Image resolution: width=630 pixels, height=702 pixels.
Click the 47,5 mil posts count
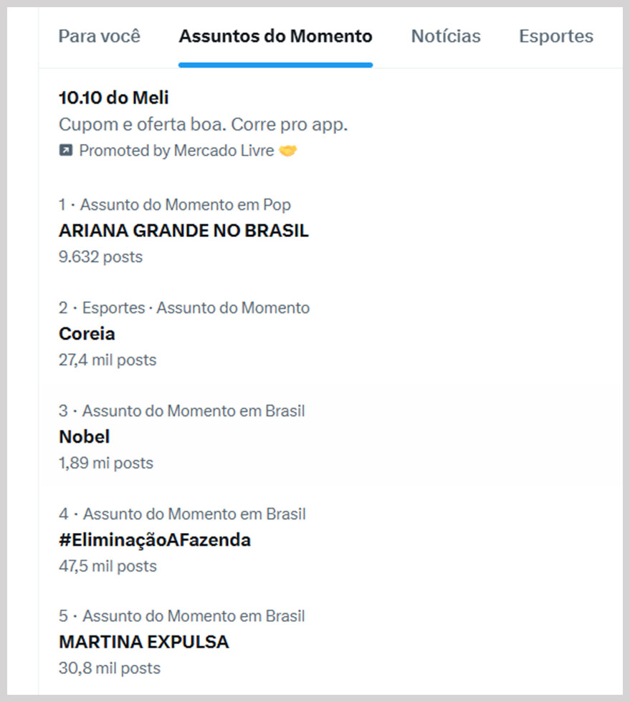[x=108, y=567]
